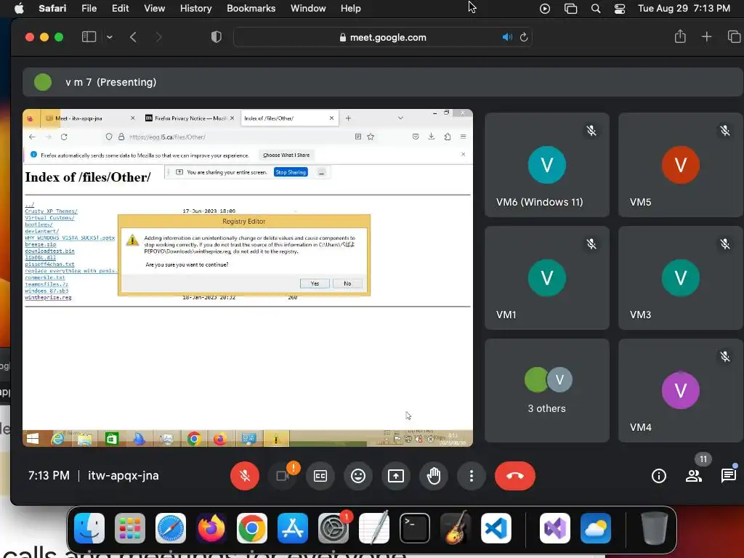
Task: Open Spotlight search in menu bar
Action: [596, 9]
